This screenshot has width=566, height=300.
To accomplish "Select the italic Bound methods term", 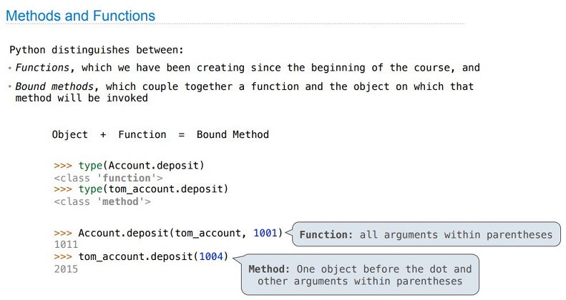I will (54, 86).
